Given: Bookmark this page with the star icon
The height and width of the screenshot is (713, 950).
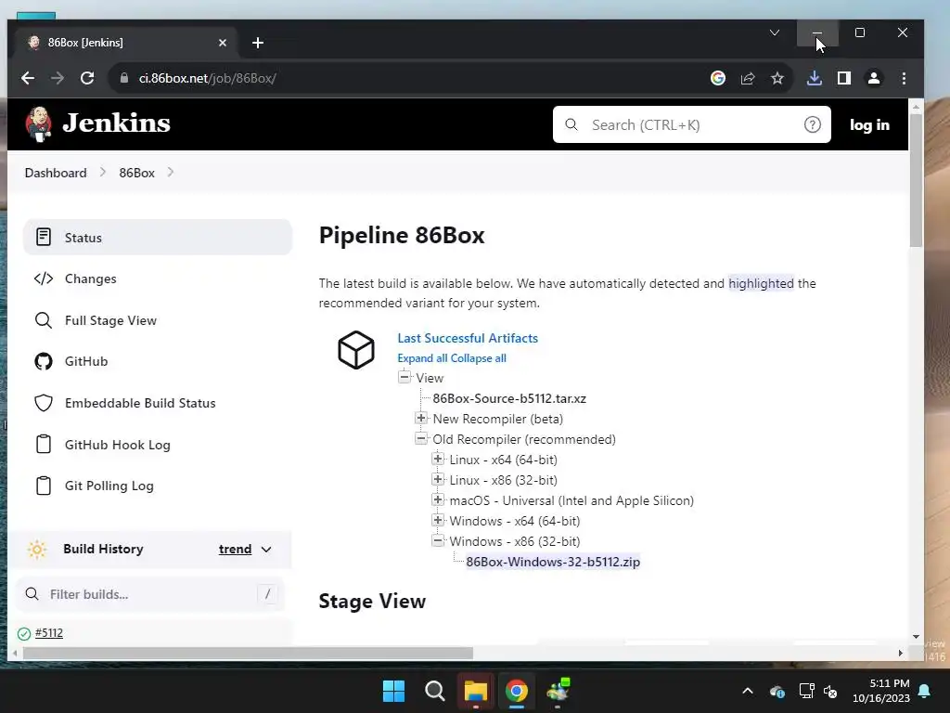Looking at the screenshot, I should 777,78.
